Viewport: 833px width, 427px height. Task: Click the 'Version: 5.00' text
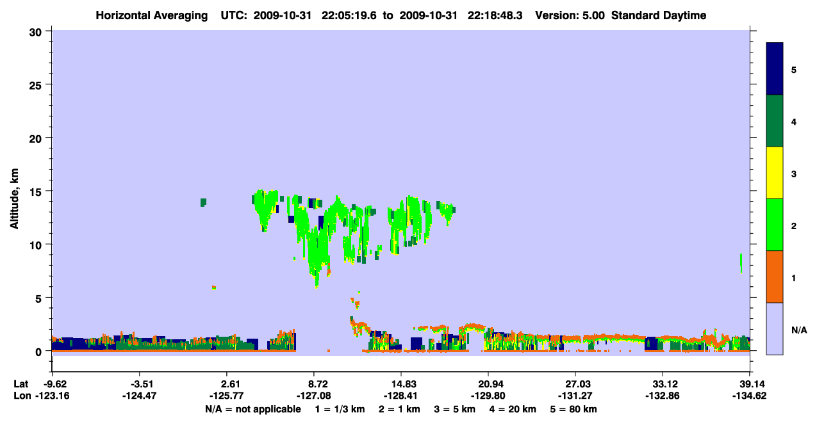(x=570, y=15)
